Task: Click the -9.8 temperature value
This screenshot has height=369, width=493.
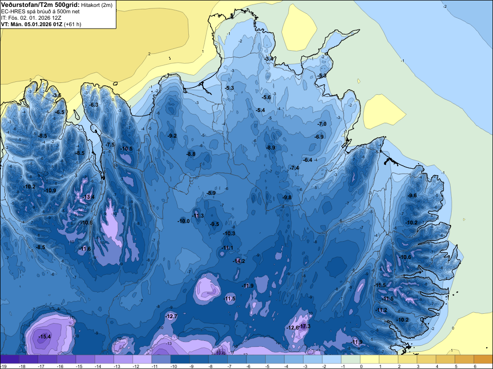Action: click(287, 197)
